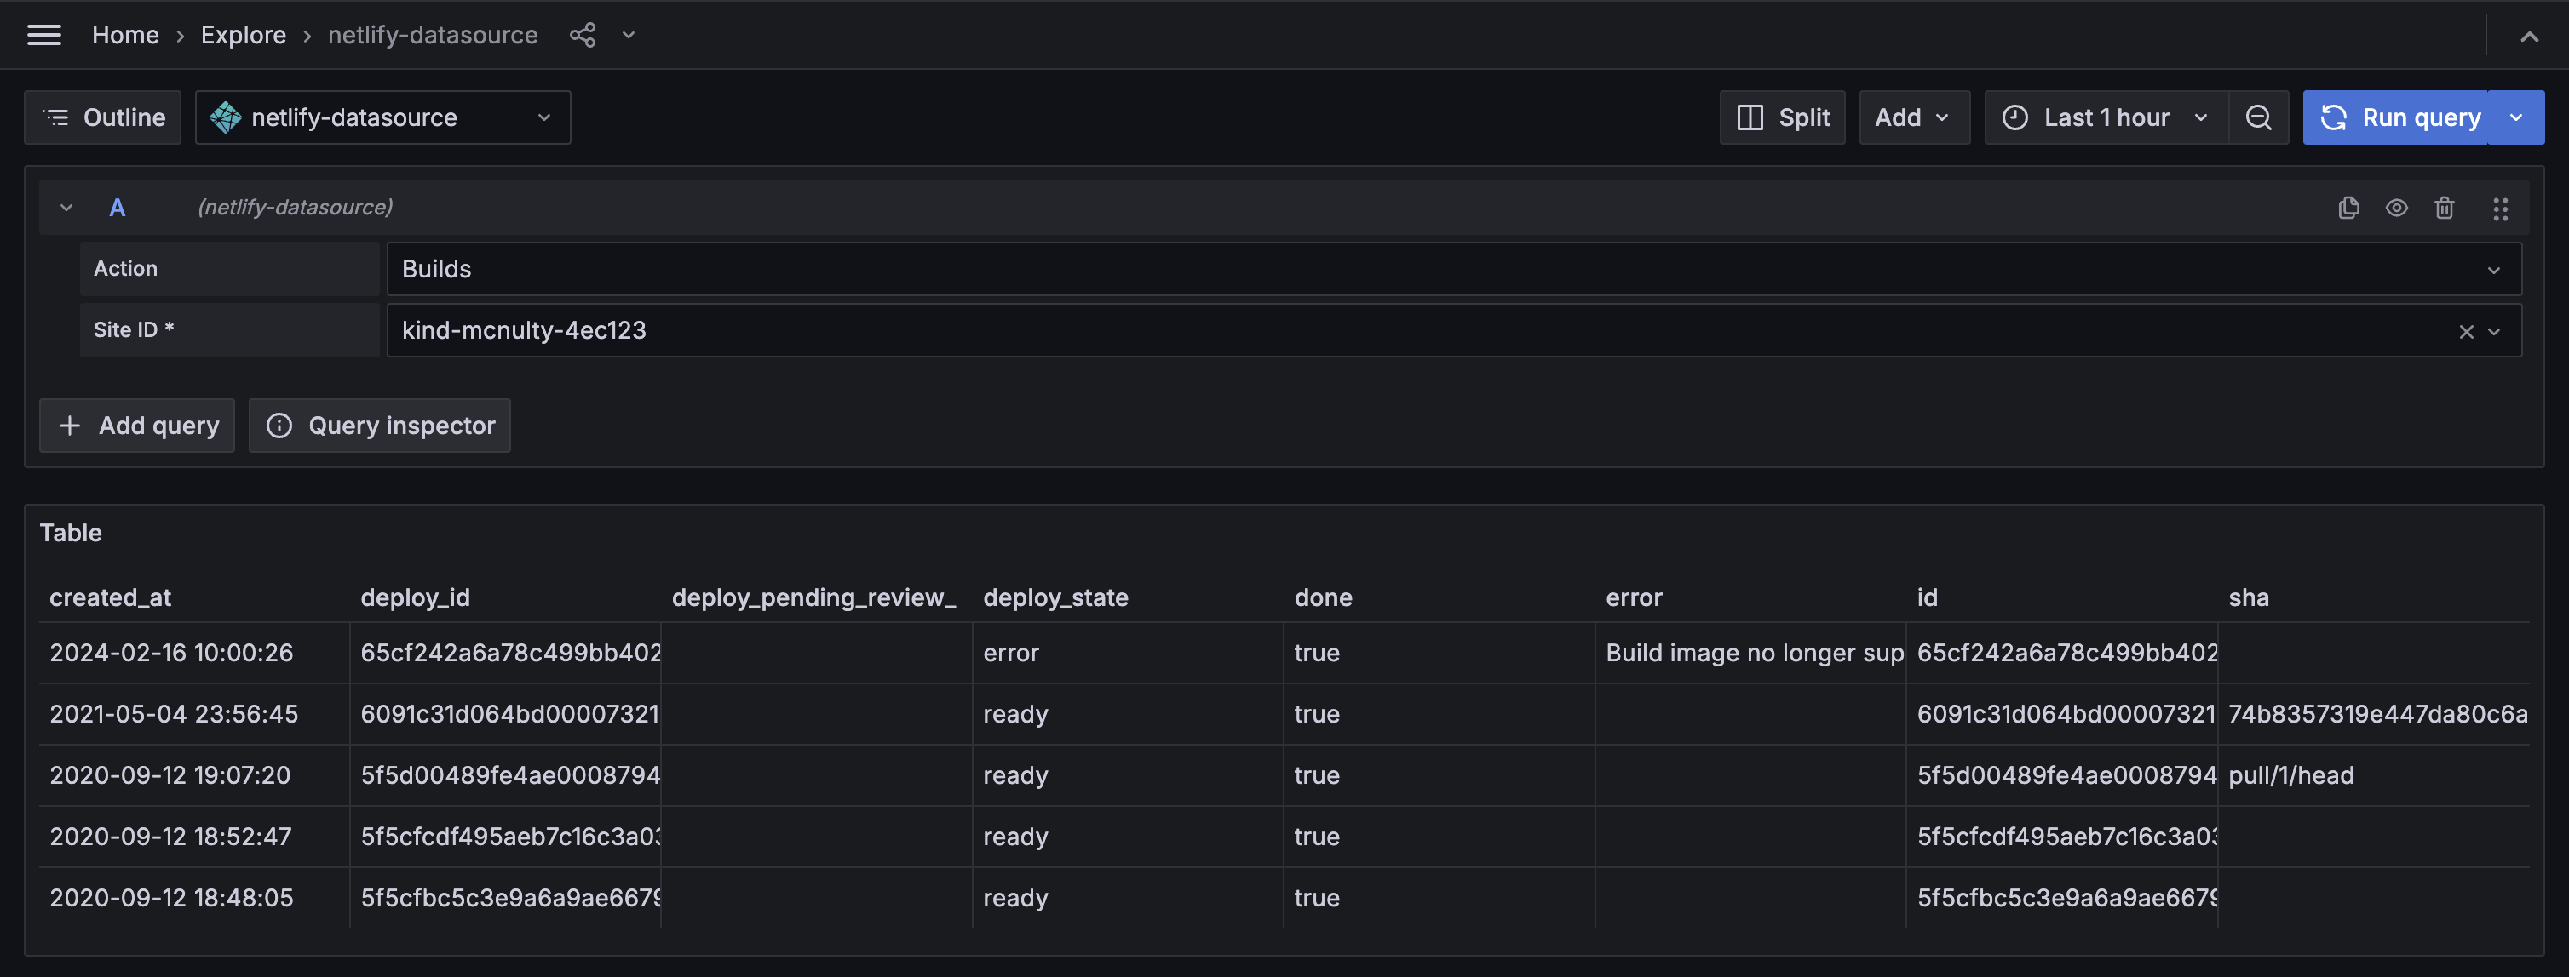Zoom out the time range

pyautogui.click(x=2258, y=117)
